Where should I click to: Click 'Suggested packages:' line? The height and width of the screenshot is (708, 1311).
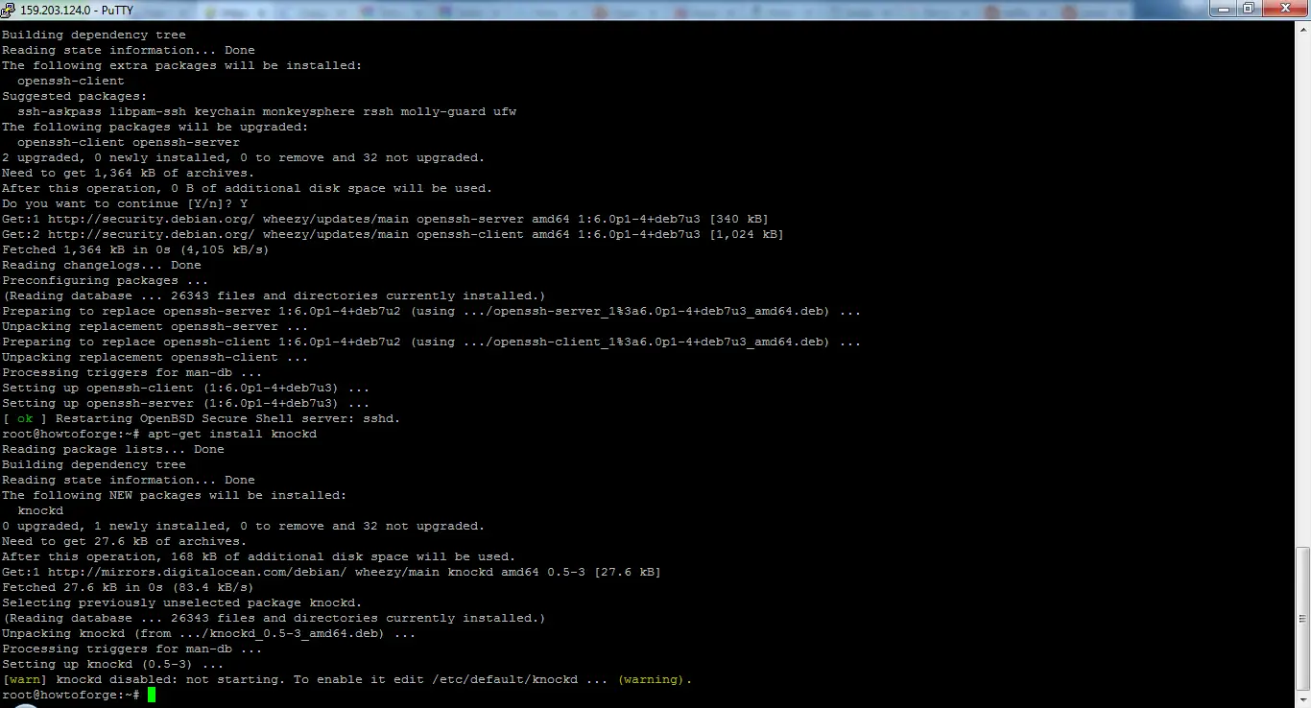(75, 96)
